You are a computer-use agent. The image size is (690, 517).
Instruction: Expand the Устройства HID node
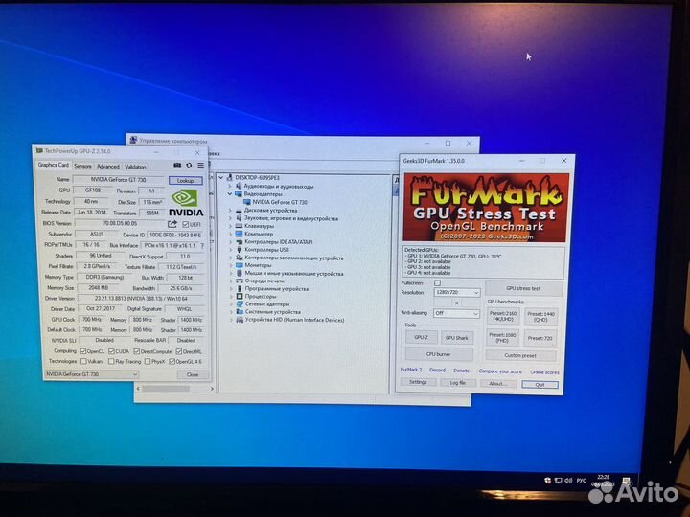[231, 320]
